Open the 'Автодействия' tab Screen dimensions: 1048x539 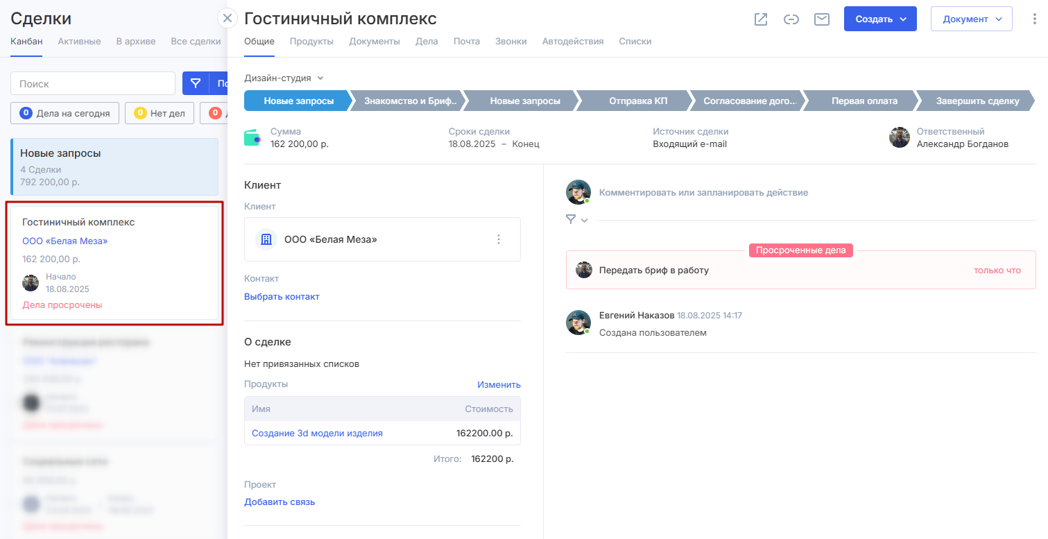(x=572, y=42)
